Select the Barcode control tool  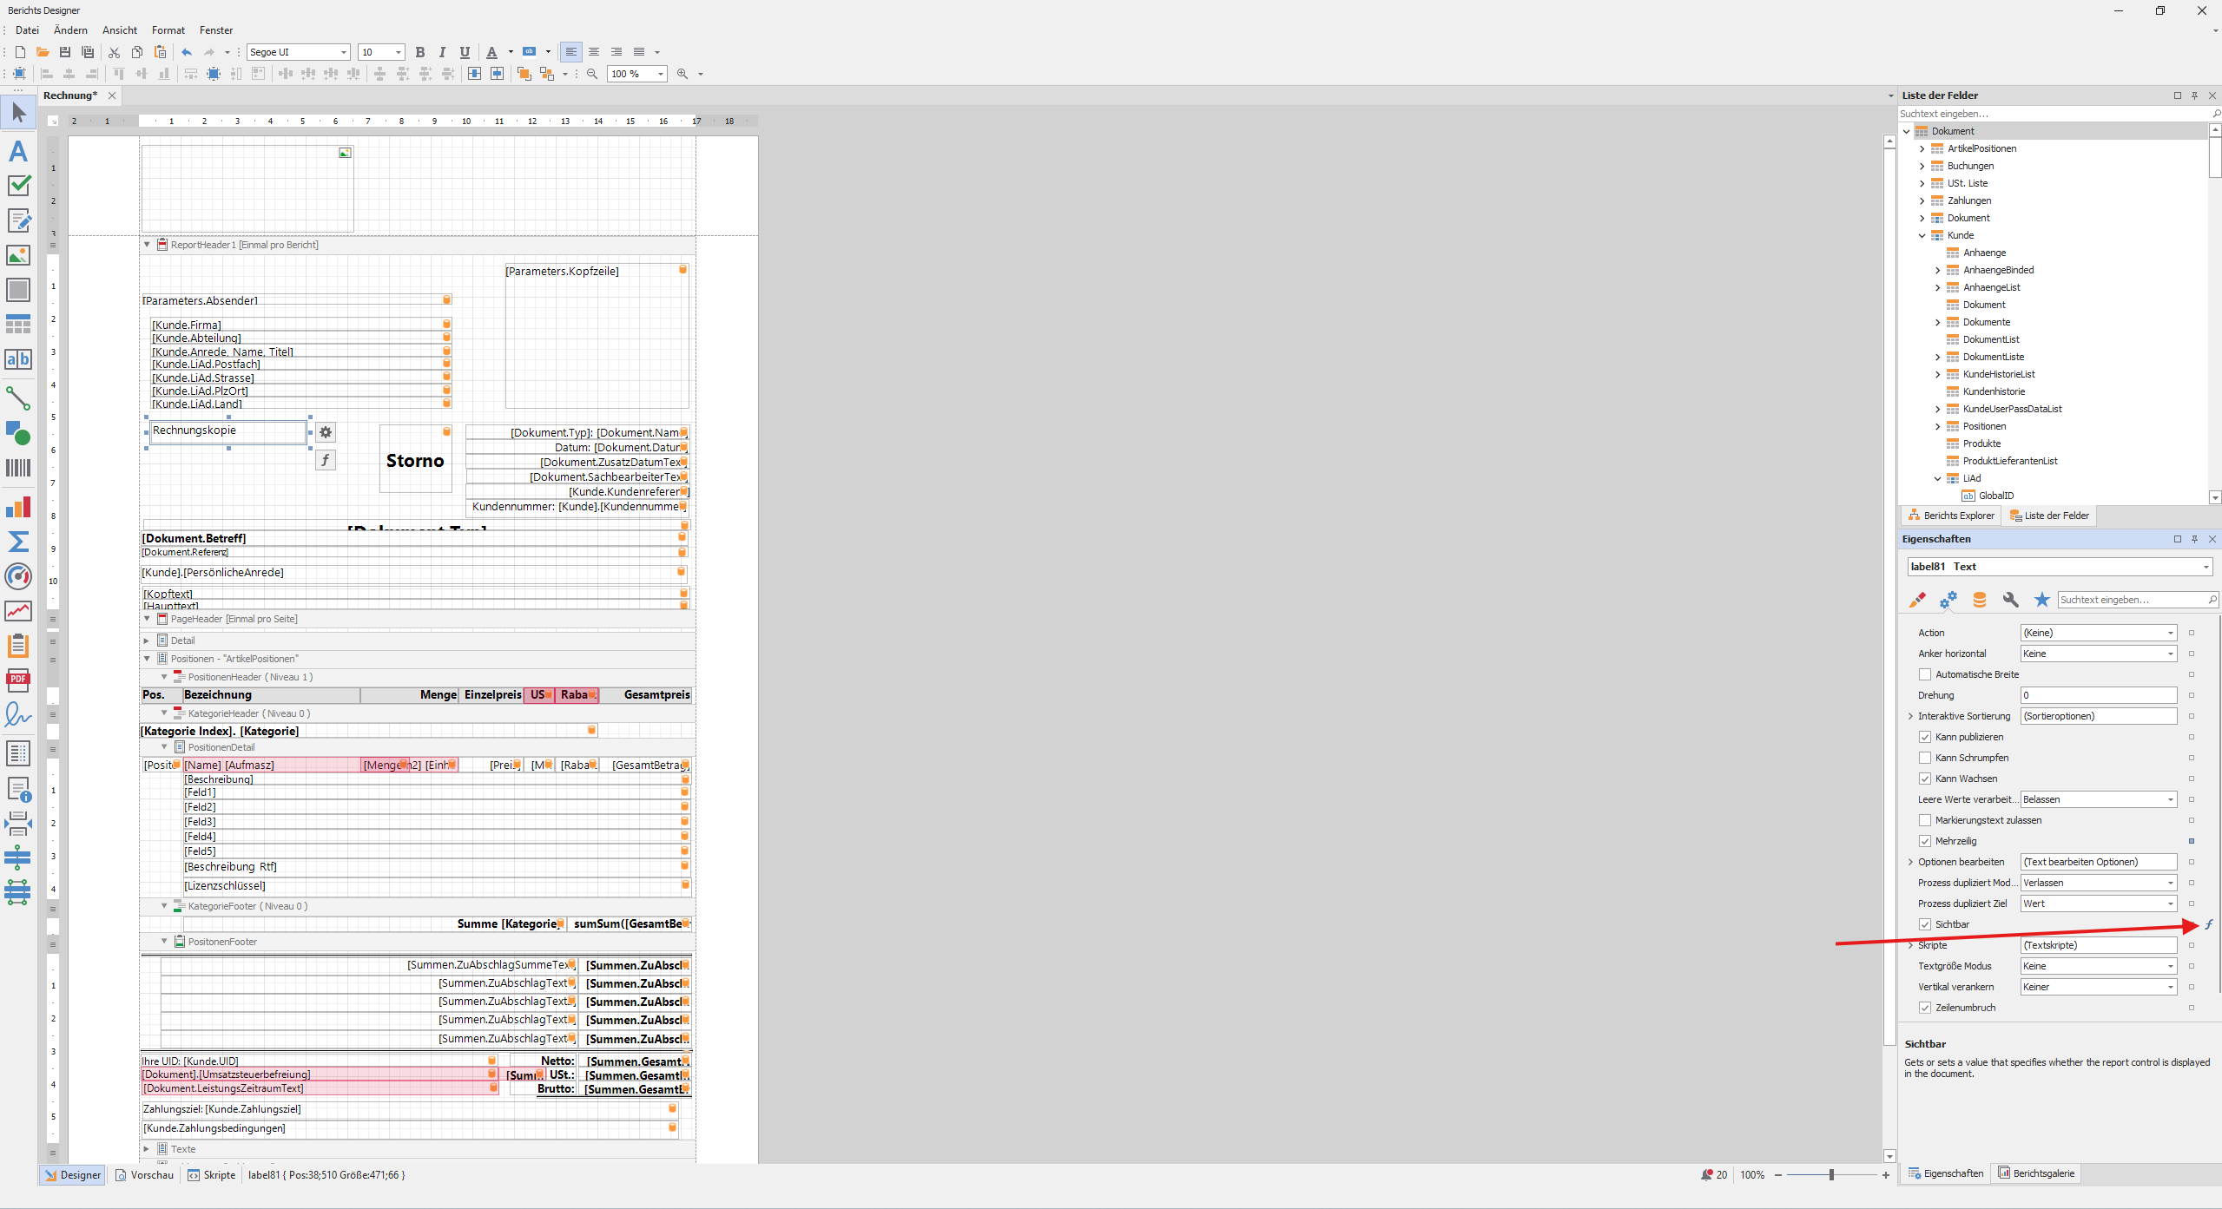click(18, 469)
